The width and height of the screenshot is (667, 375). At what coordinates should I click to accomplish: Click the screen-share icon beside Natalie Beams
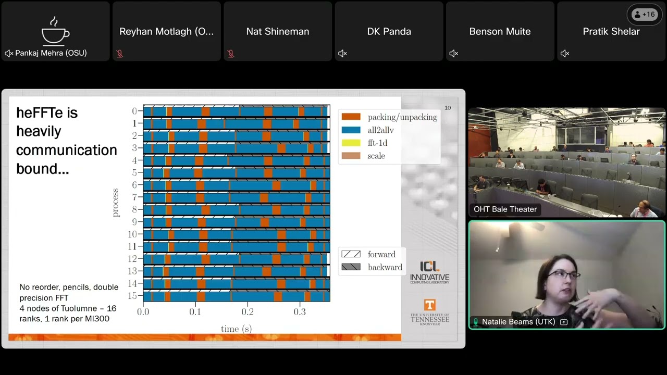[x=564, y=322]
